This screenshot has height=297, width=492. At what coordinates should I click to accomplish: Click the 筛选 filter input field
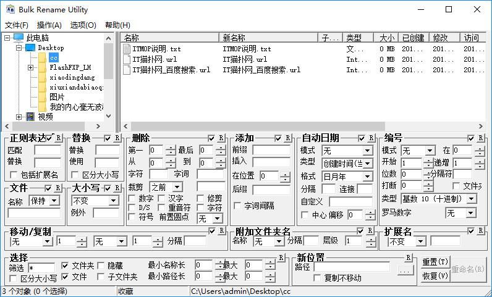[x=41, y=269]
